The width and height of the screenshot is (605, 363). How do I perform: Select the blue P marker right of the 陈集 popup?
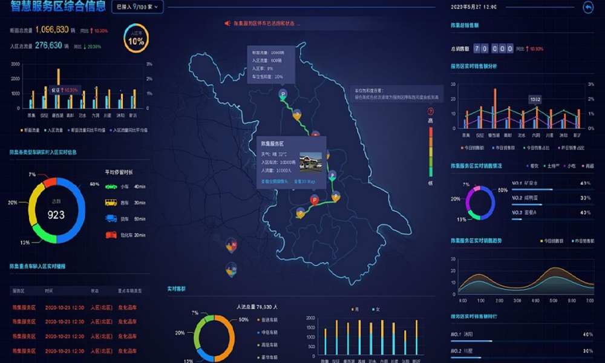332,175
